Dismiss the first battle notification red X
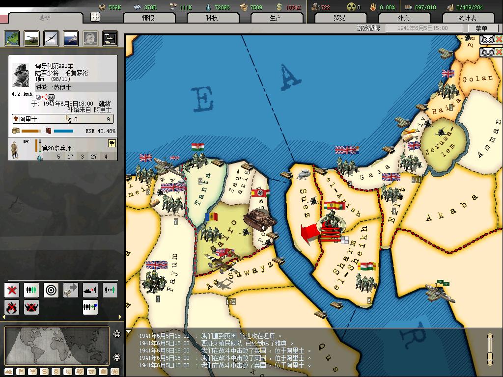Viewport: 503px width, 377px height. [499, 39]
